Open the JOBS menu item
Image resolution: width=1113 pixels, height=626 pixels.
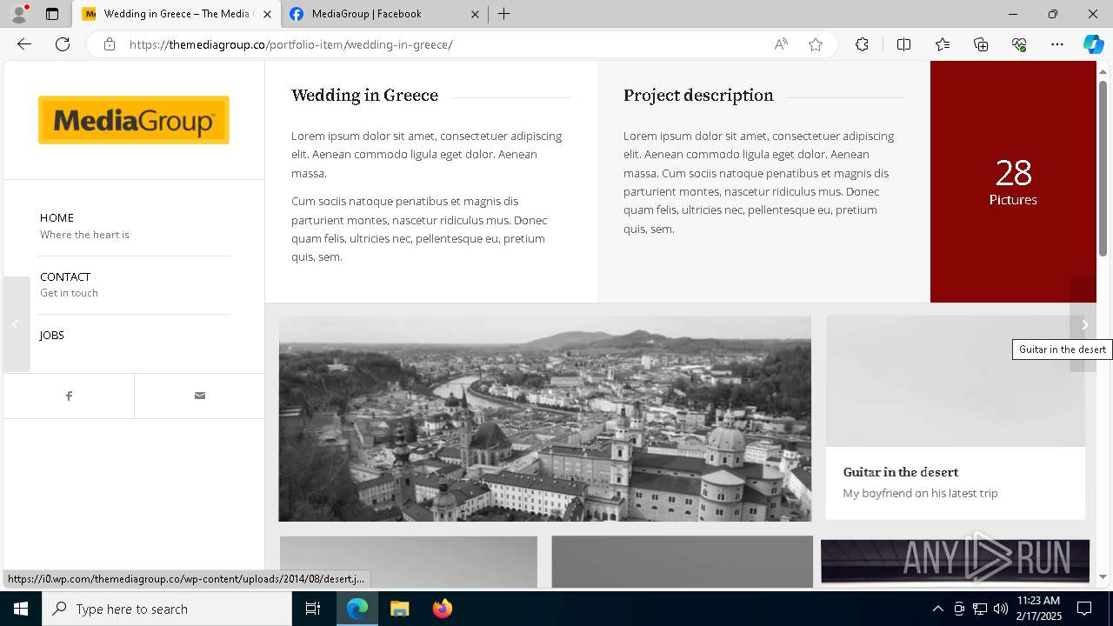click(x=52, y=335)
